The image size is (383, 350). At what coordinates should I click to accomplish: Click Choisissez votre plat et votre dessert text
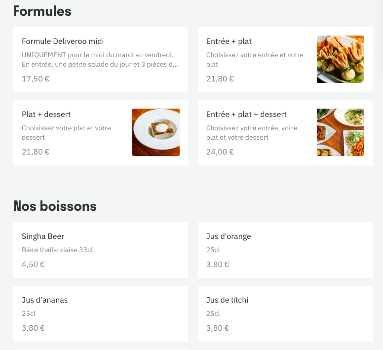pyautogui.click(x=66, y=133)
